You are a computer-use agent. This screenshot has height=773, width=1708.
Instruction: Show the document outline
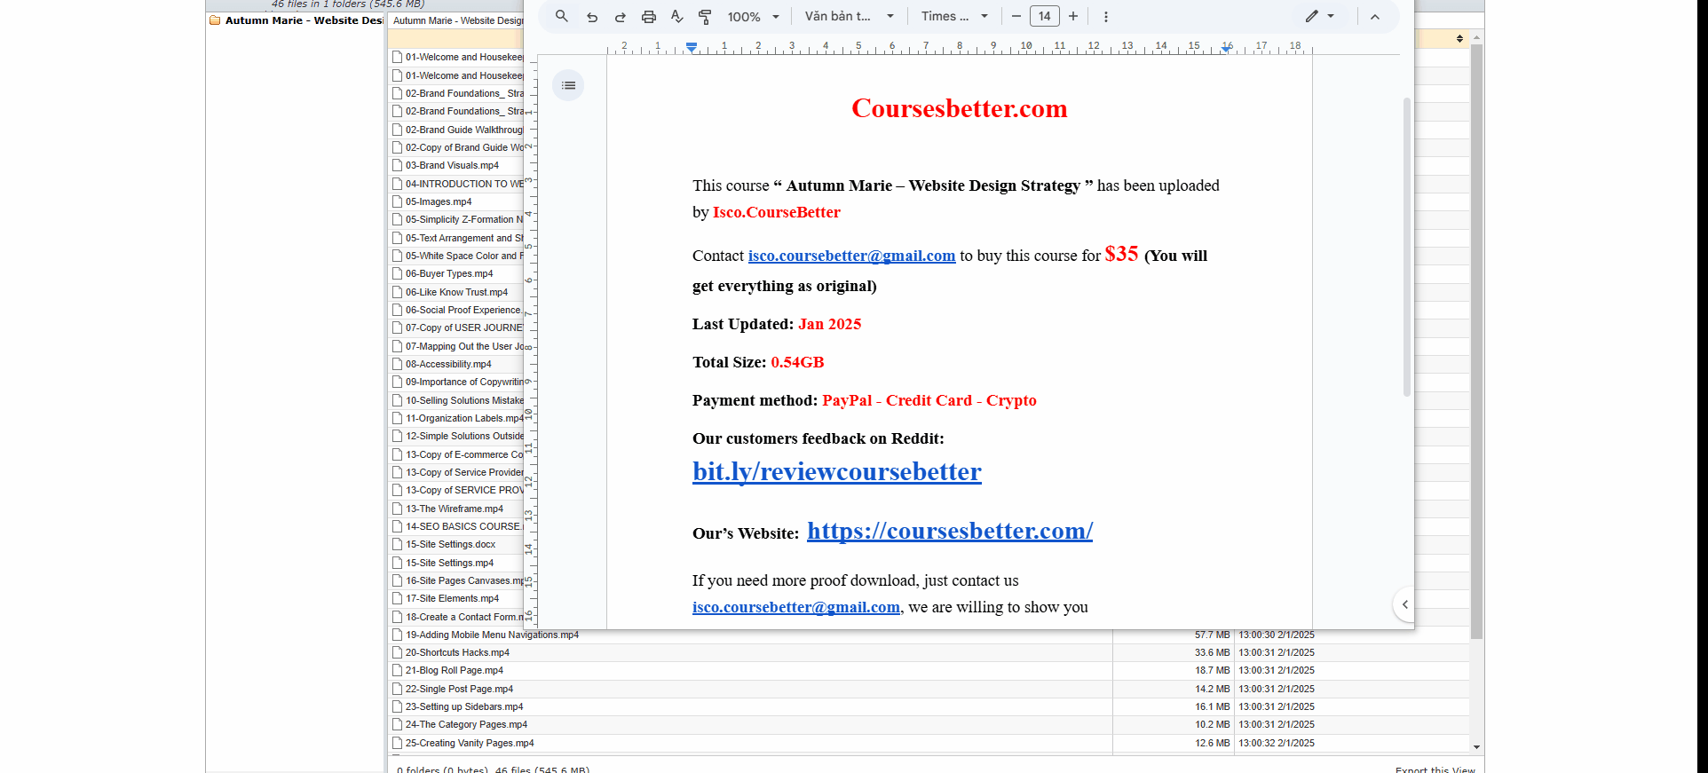[x=568, y=85]
